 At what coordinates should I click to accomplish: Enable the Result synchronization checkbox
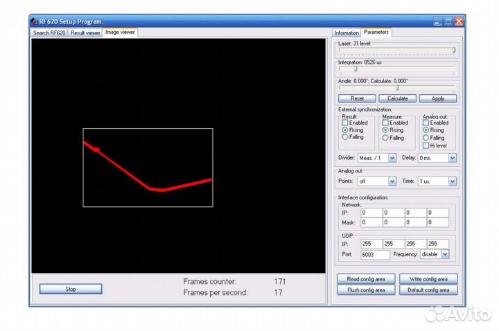345,123
